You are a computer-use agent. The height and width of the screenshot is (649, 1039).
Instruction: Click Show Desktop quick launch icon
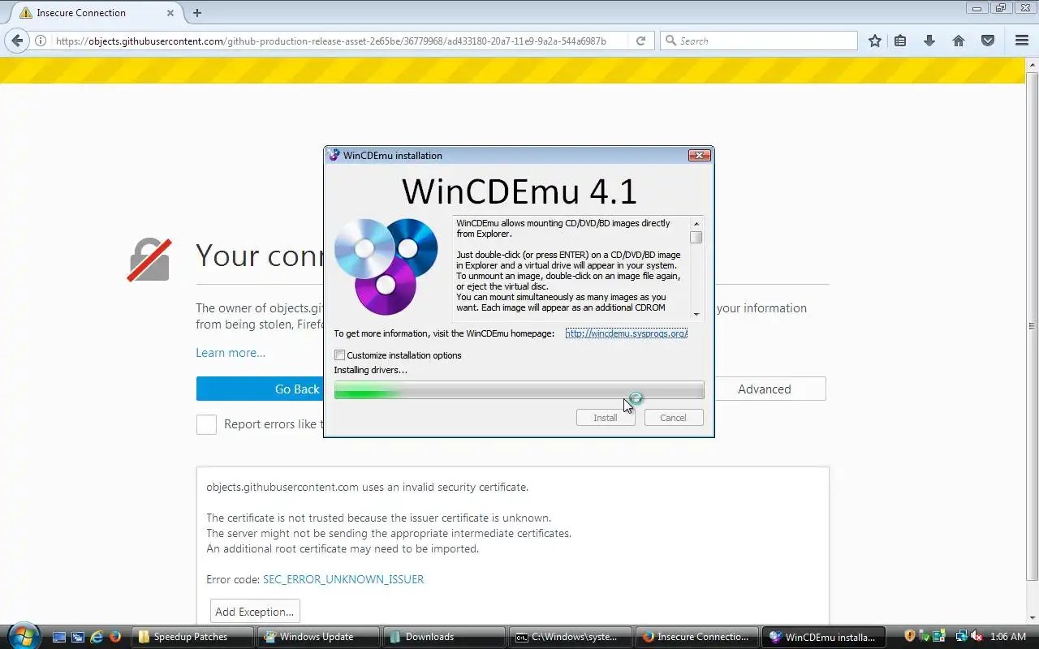pos(59,637)
